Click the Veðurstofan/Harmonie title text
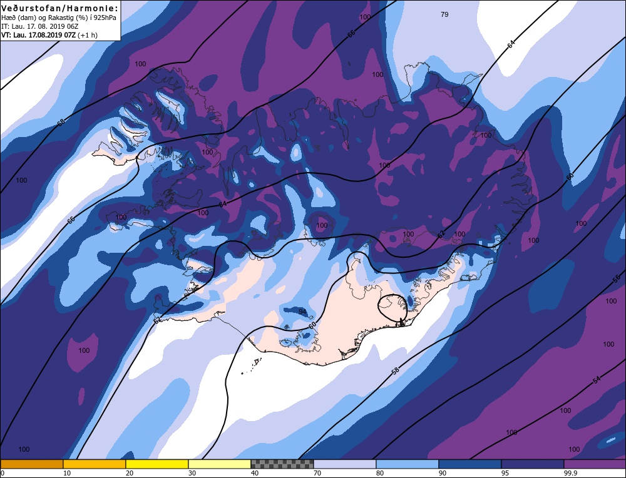This screenshot has height=478, width=626. [x=60, y=8]
